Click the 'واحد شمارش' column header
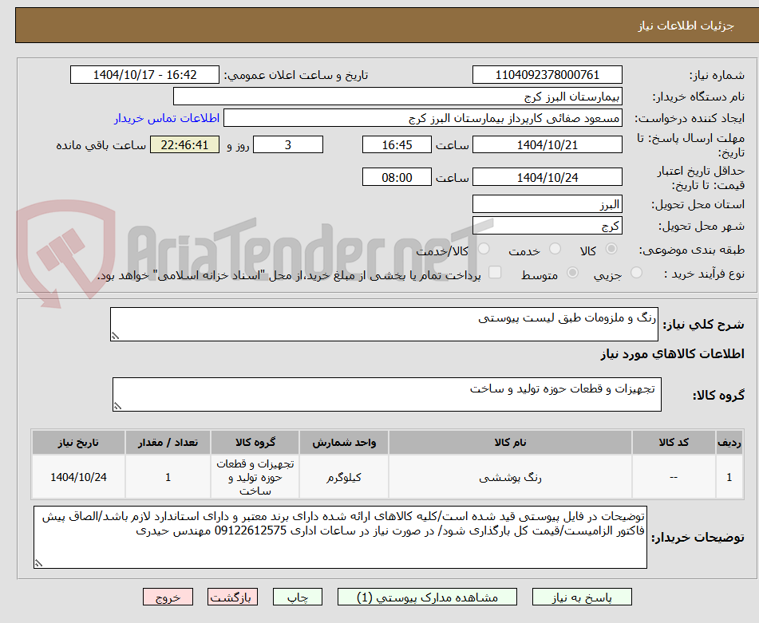Image resolution: width=759 pixels, height=623 pixels. (344, 442)
